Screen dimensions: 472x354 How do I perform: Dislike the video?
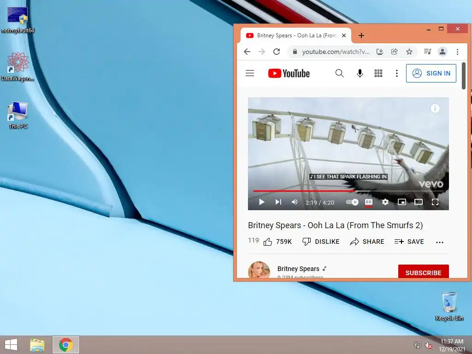pos(321,242)
